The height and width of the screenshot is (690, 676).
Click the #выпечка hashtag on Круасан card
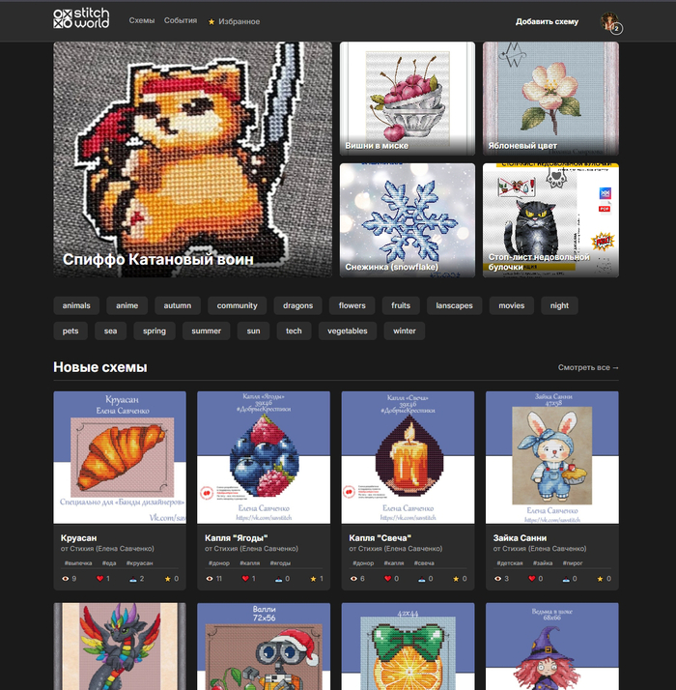click(x=78, y=562)
